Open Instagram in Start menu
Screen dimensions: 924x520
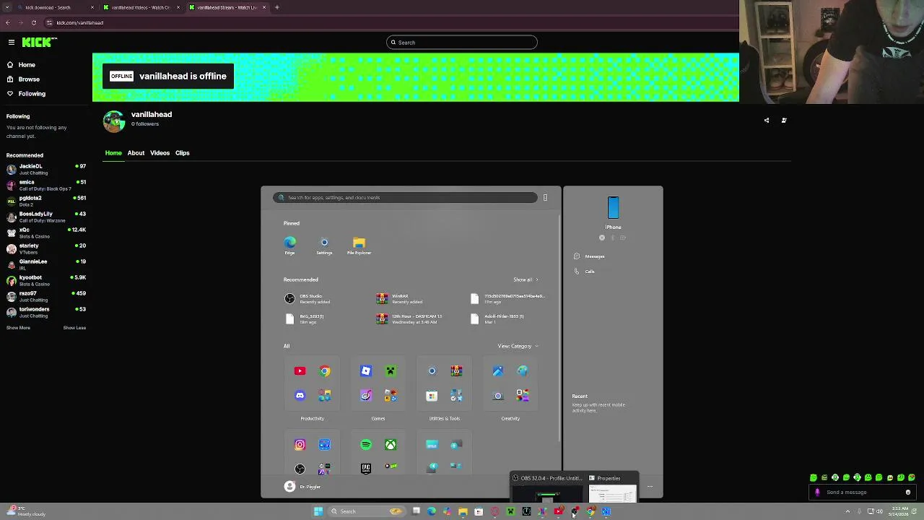point(300,445)
